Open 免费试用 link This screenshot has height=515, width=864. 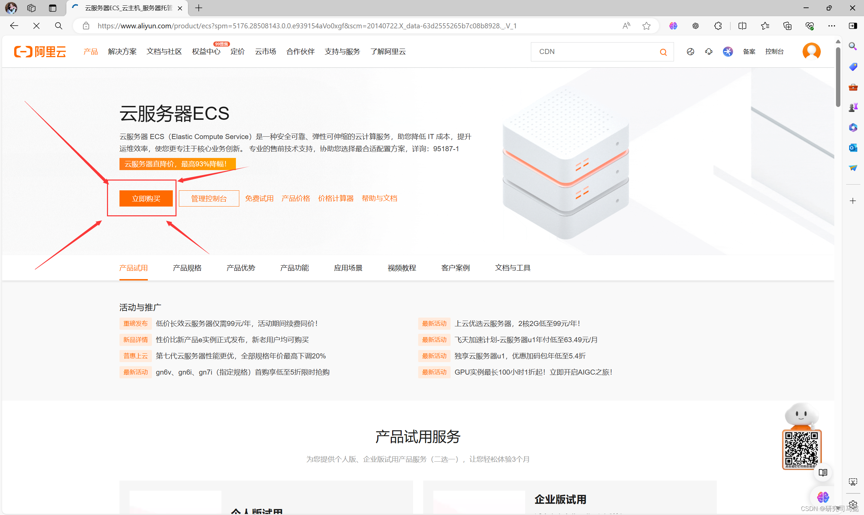259,198
